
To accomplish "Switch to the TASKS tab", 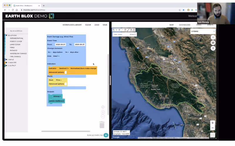I will click(x=199, y=25).
